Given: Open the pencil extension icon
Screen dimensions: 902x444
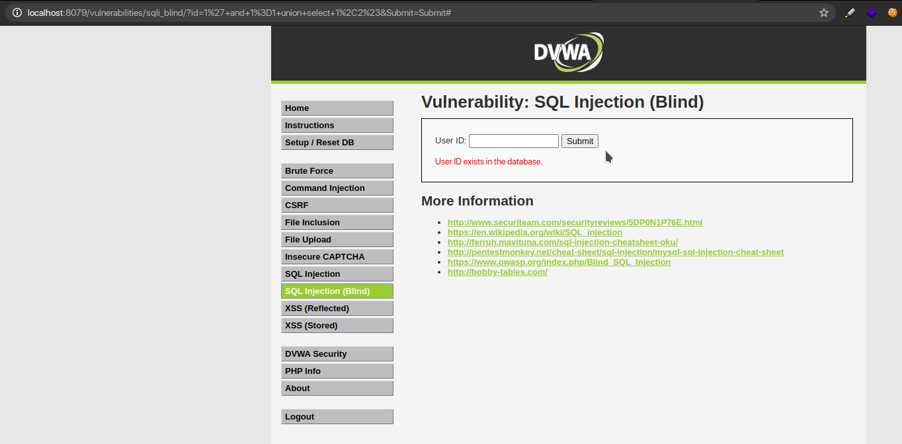Looking at the screenshot, I should 850,13.
